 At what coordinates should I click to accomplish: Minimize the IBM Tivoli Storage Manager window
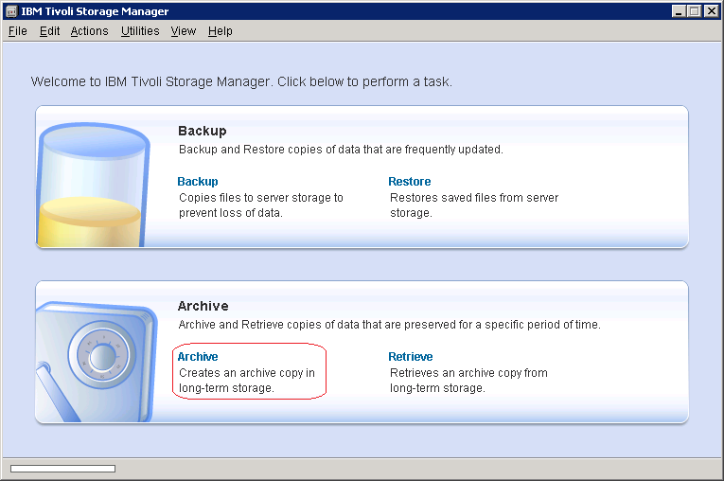pyautogui.click(x=679, y=11)
